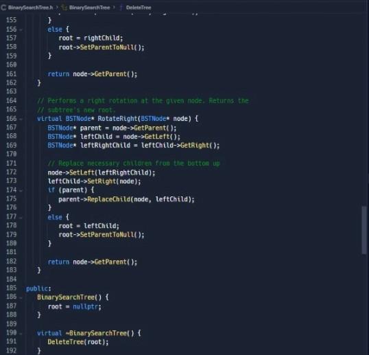This screenshot has width=369, height=355.
Task: Click 'virtual' keyword on line 166
Action: [49, 119]
